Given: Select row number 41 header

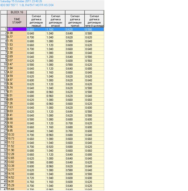Looking at the screenshot, I should 4,185.
